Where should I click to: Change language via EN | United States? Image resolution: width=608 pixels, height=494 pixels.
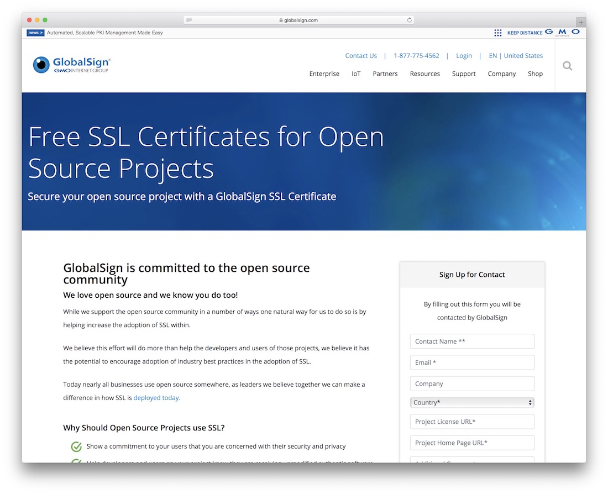[x=516, y=56]
